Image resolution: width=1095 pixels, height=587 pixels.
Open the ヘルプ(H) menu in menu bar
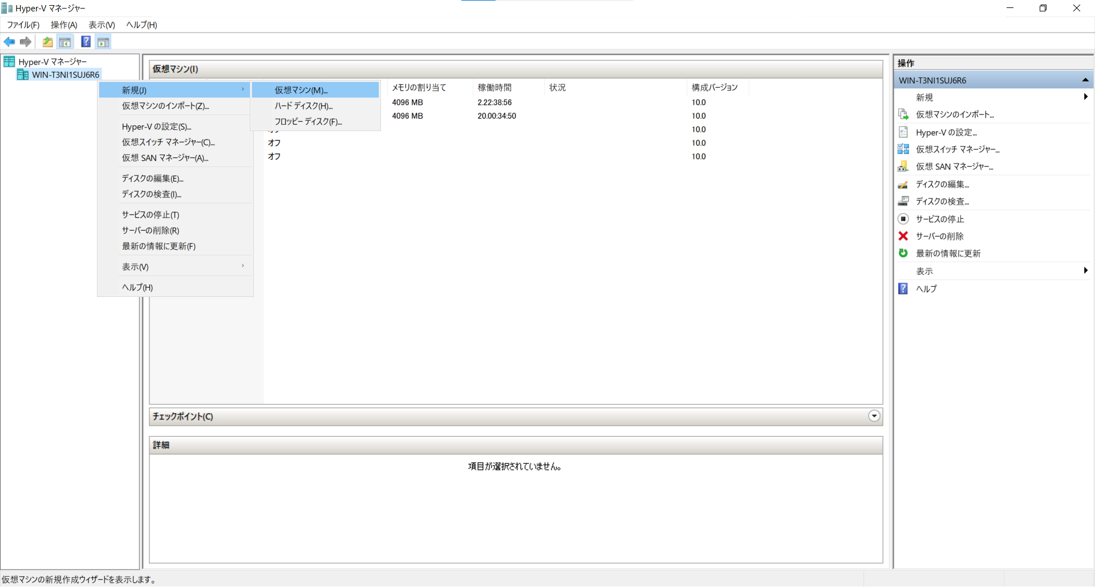pyautogui.click(x=141, y=25)
